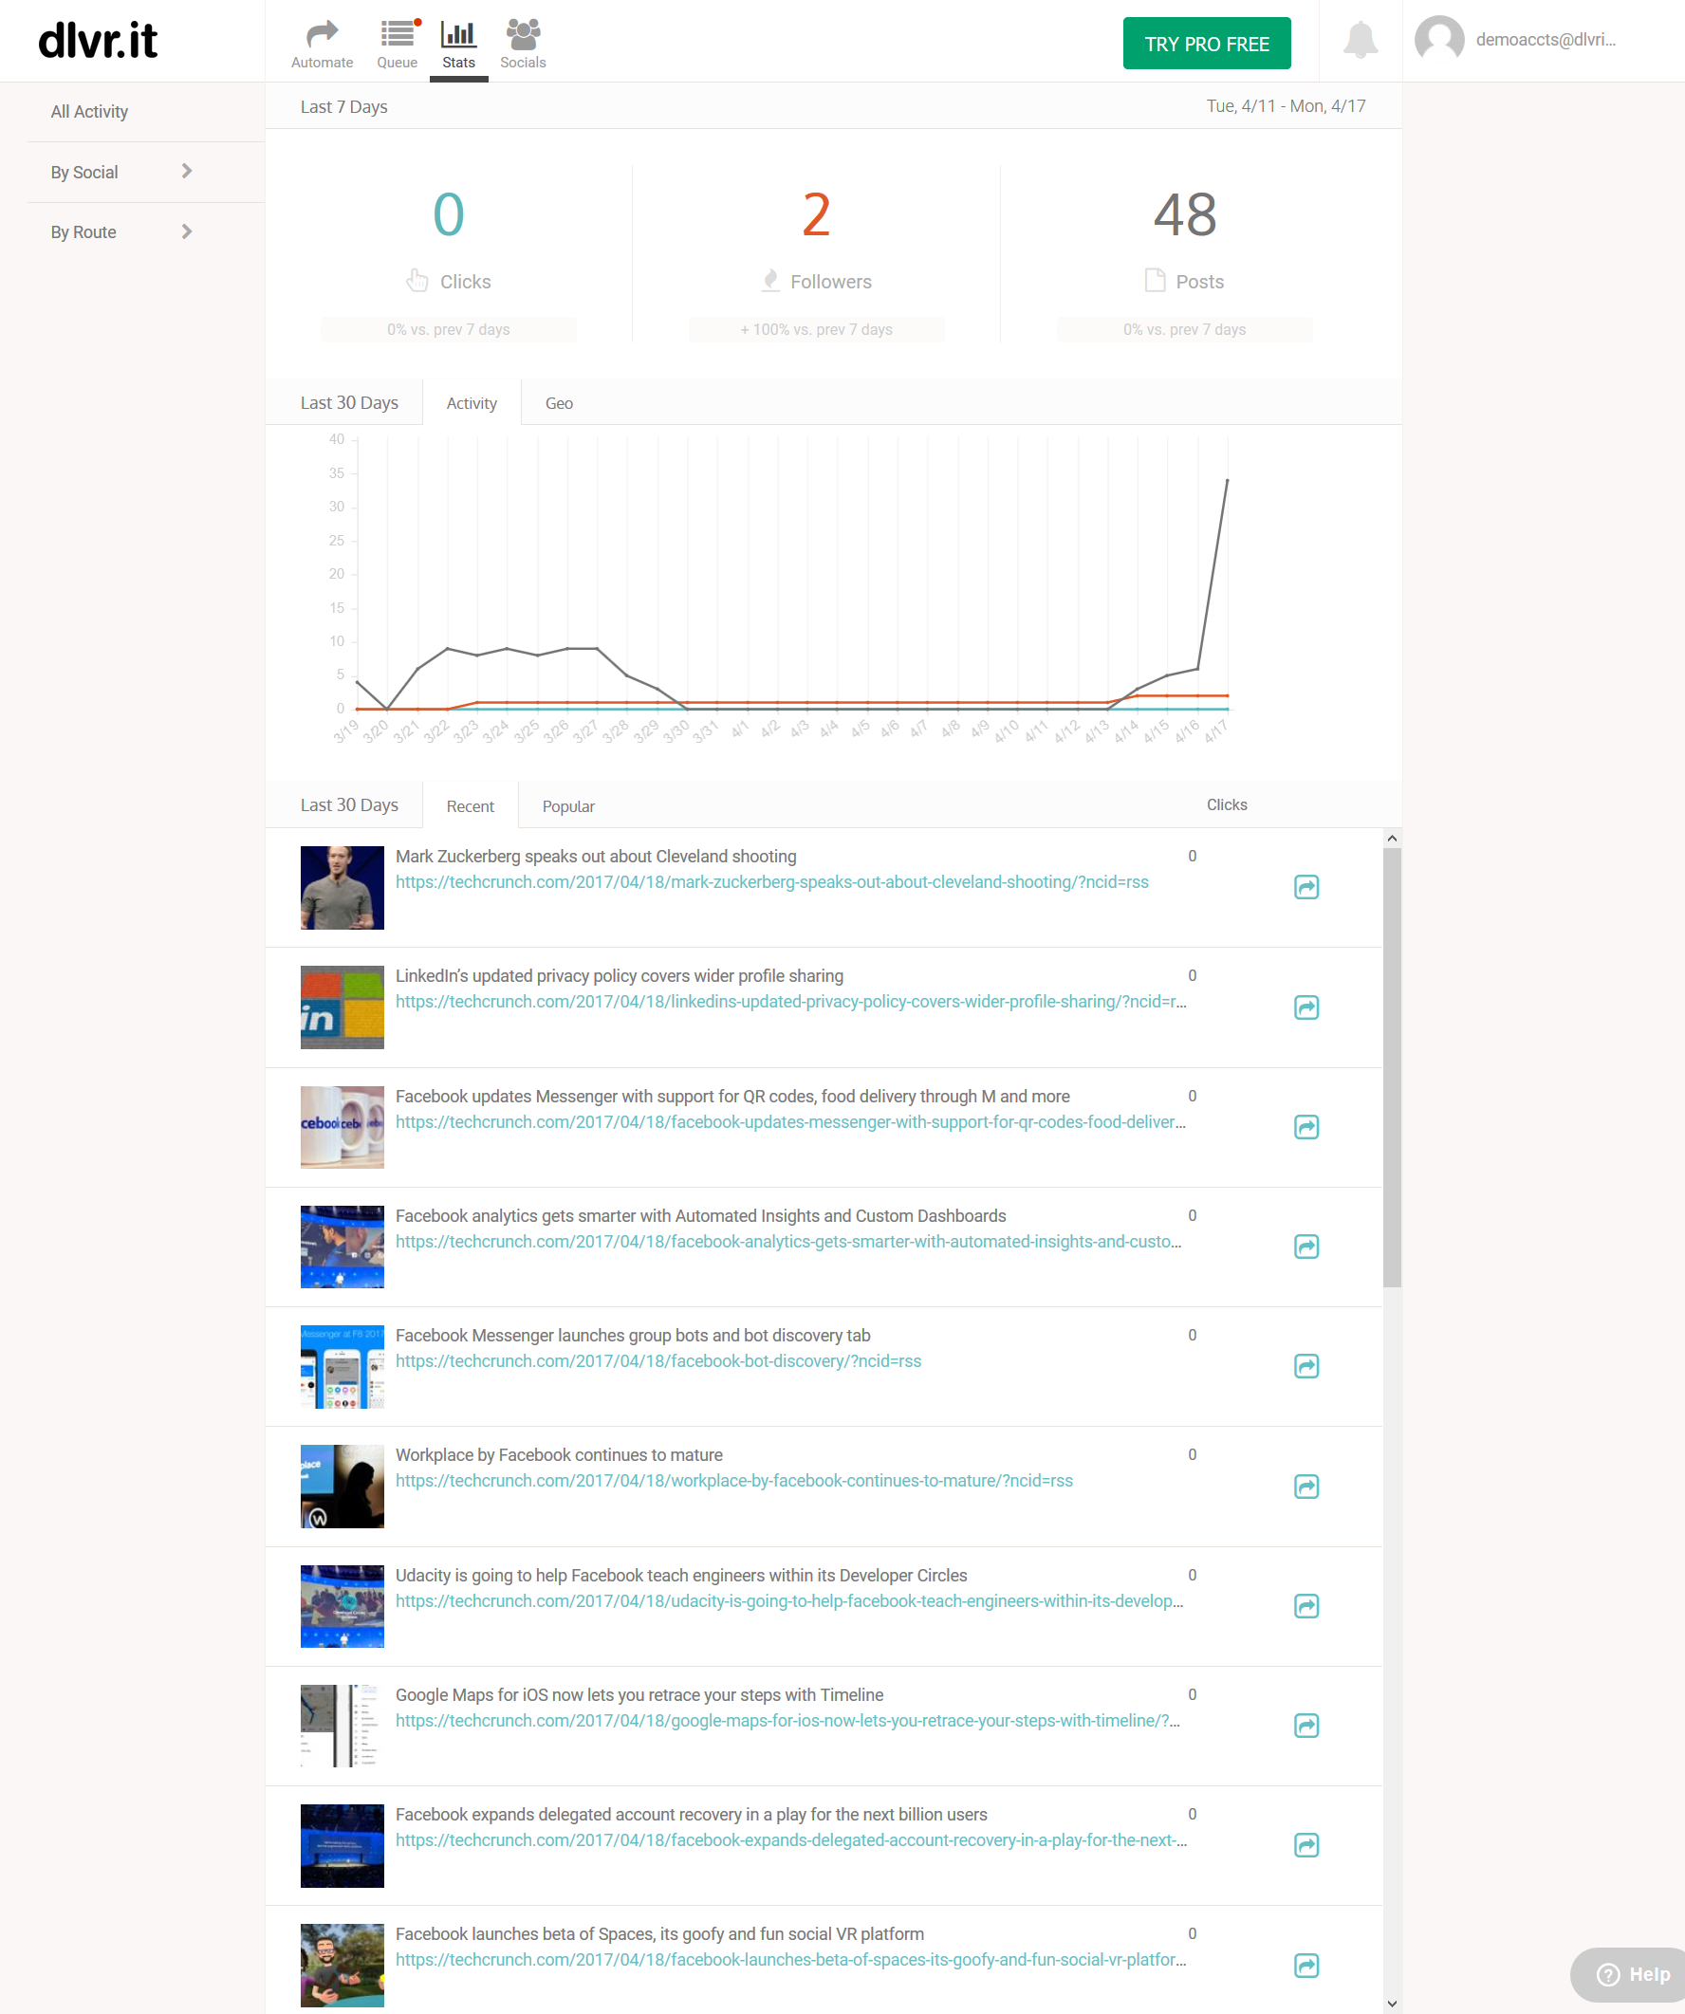Open the Facebook Spaces post thumbnail
The width and height of the screenshot is (1685, 2014).
(x=342, y=1964)
